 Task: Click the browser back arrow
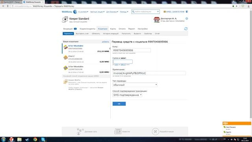[x=4, y=6]
